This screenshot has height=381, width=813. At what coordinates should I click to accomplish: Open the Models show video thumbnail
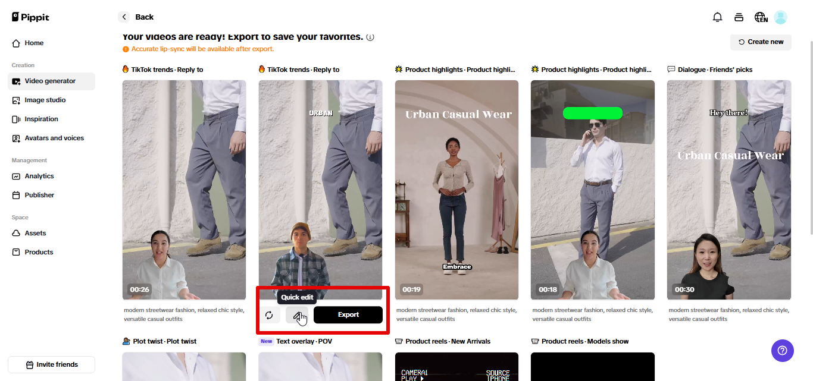click(x=593, y=367)
